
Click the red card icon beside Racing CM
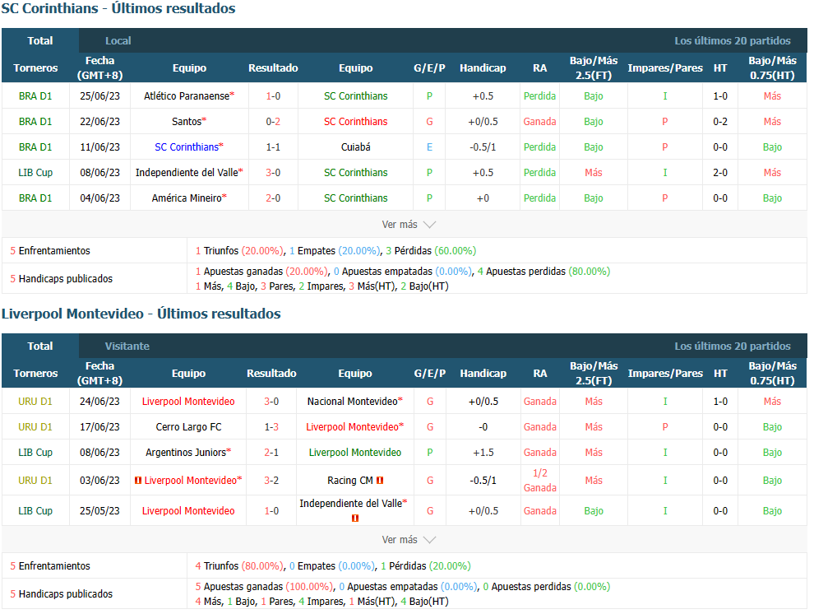click(x=380, y=481)
